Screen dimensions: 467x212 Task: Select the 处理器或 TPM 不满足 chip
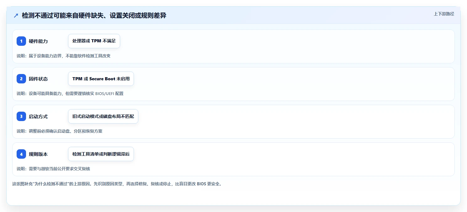(x=94, y=41)
